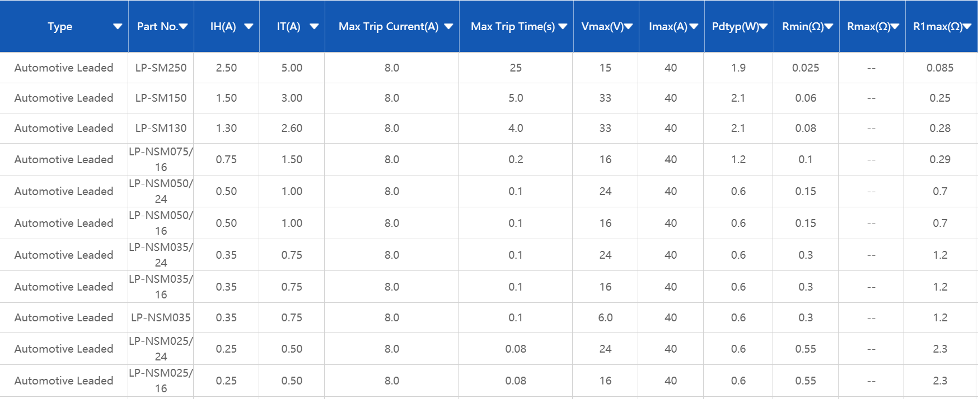This screenshot has width=978, height=399.
Task: Click the Type column header label
Action: pyautogui.click(x=60, y=26)
